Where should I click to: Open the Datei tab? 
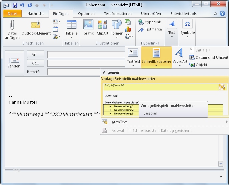pos(12,14)
